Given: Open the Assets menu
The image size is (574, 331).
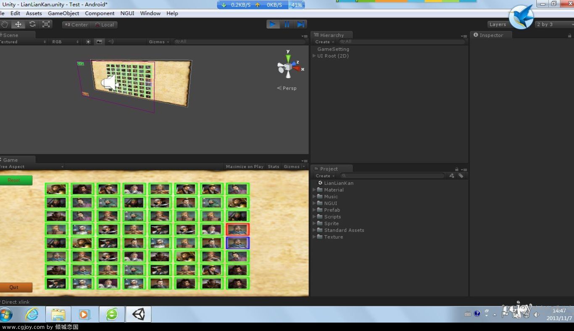Looking at the screenshot, I should click(x=34, y=13).
